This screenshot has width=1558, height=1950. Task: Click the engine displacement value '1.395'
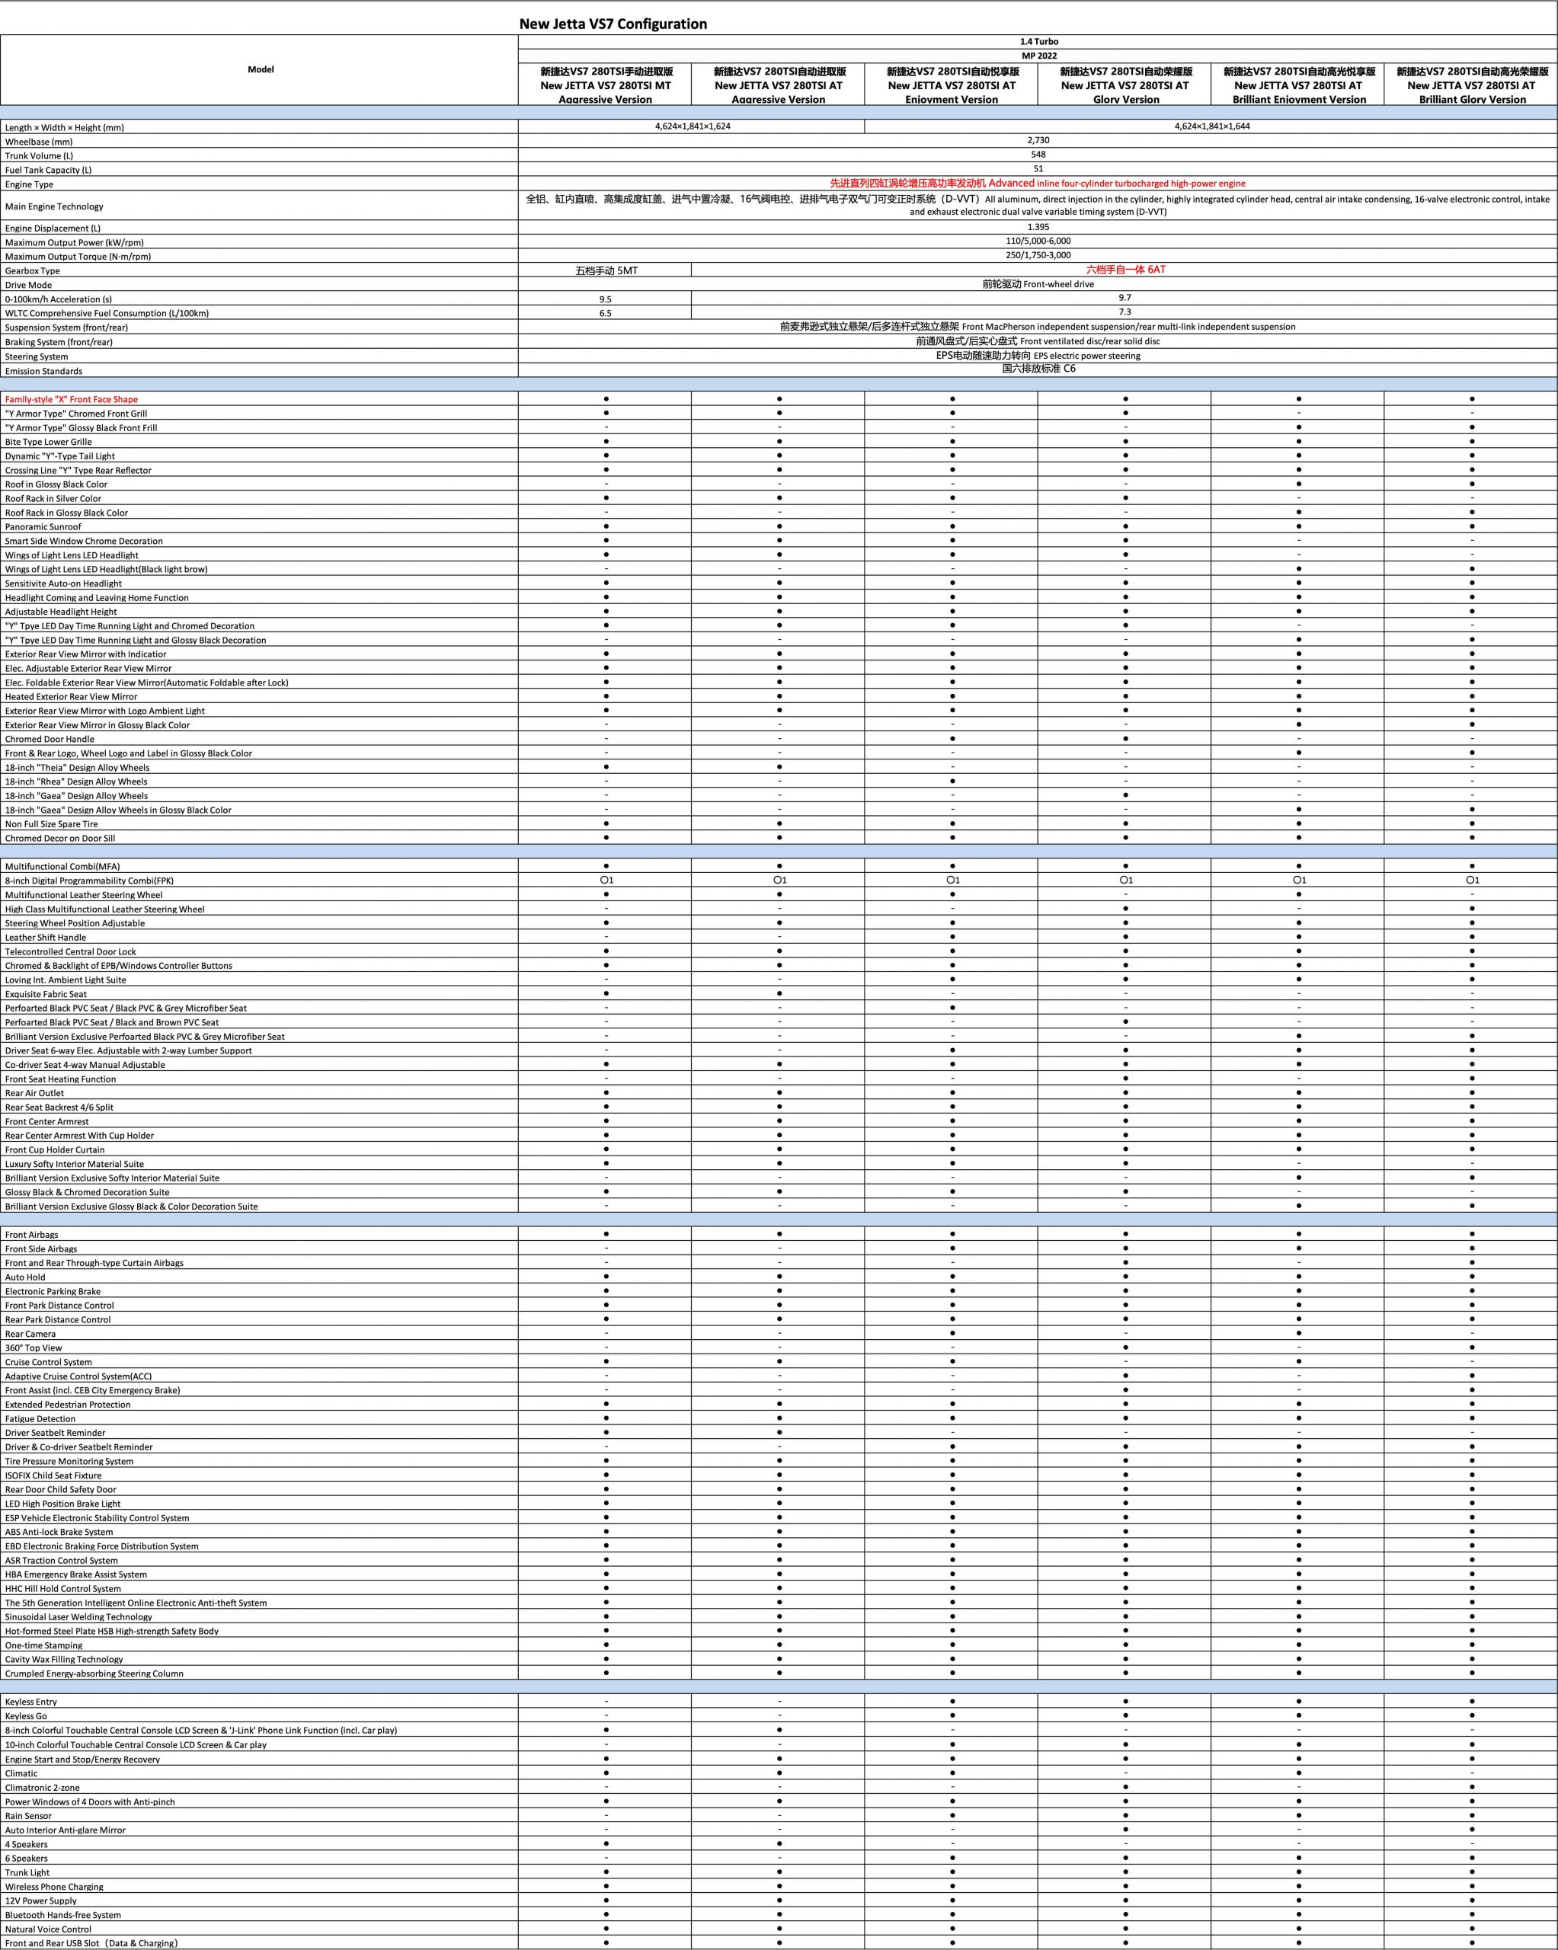tap(1038, 227)
